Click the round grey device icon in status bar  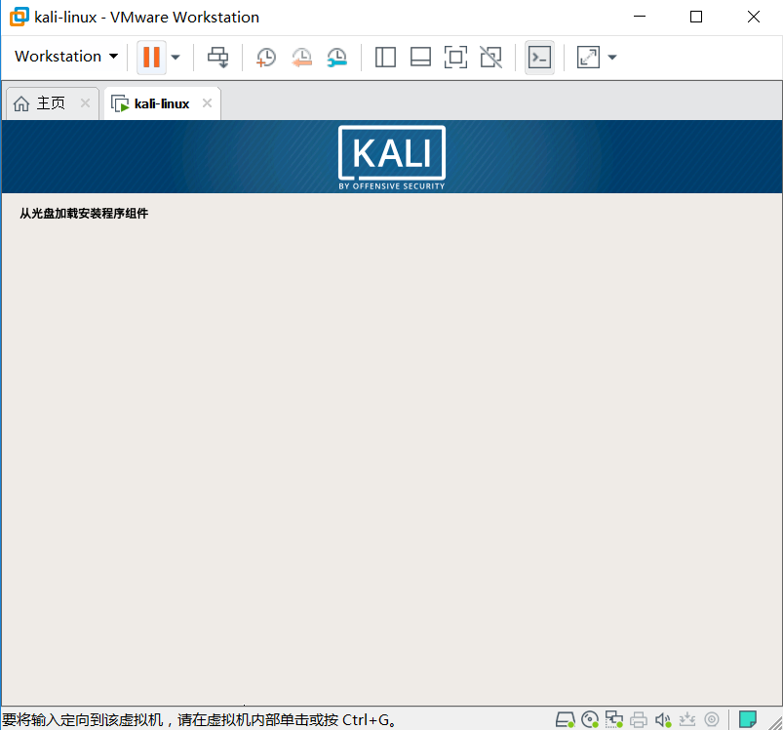pyautogui.click(x=712, y=719)
